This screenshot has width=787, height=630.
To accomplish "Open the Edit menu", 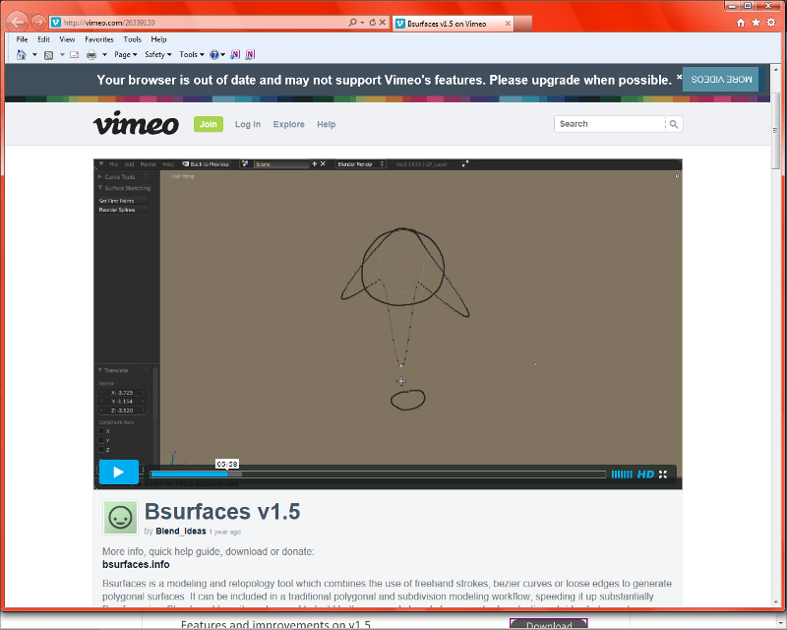I will pos(43,39).
